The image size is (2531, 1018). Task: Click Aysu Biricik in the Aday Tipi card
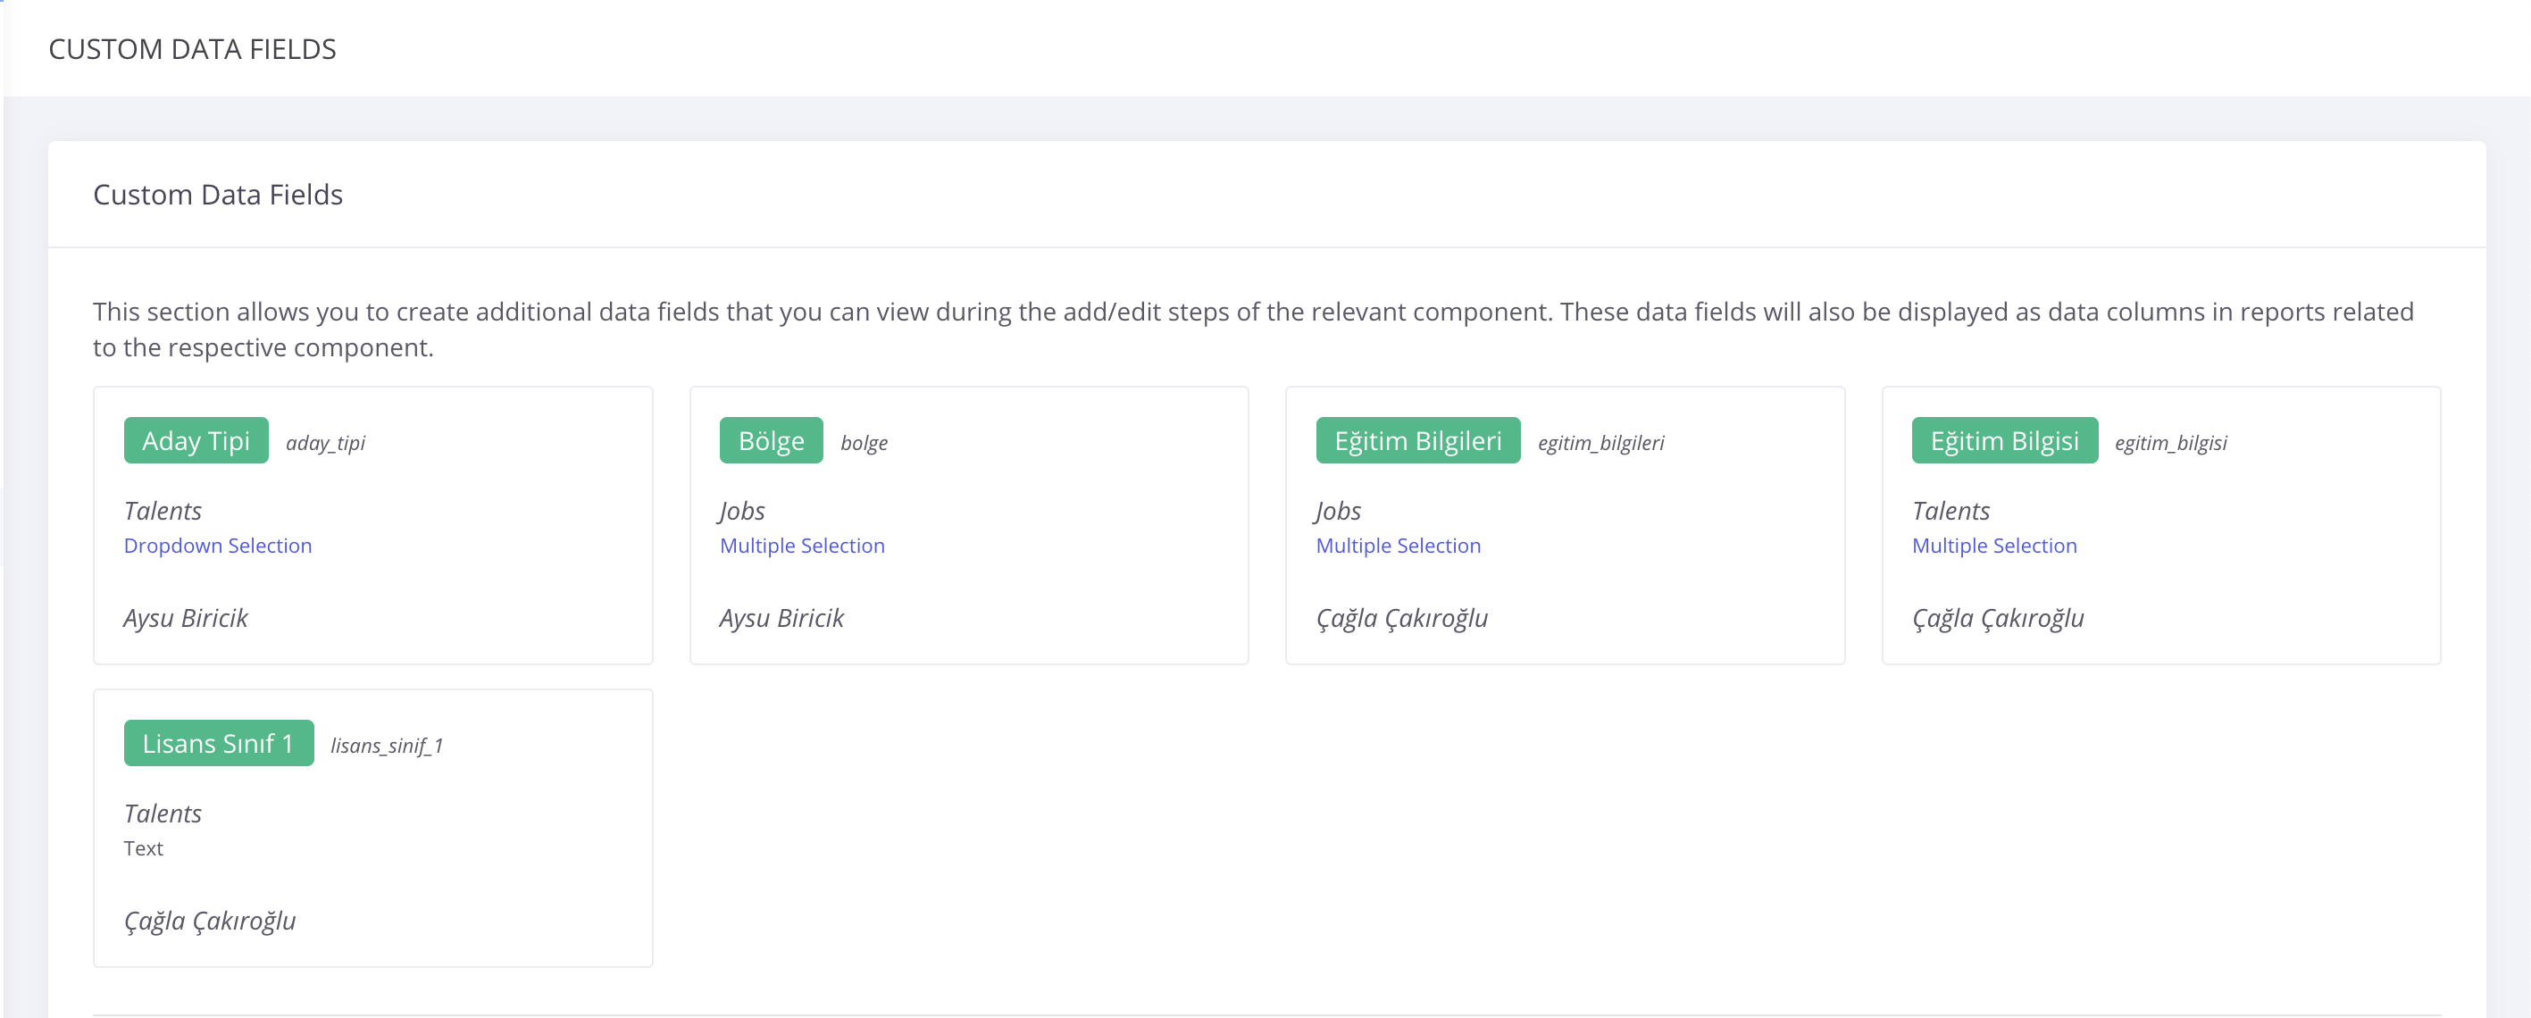click(186, 618)
